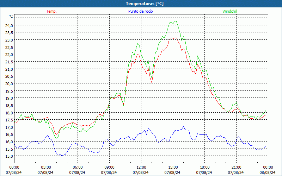Click the '20,5' y-axis value
Viewport: 282px width, 176px height.
9,76
